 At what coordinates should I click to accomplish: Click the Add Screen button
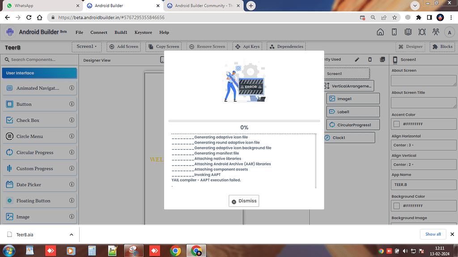[x=123, y=47]
